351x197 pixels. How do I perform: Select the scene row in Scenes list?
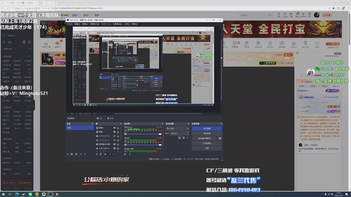80,128
